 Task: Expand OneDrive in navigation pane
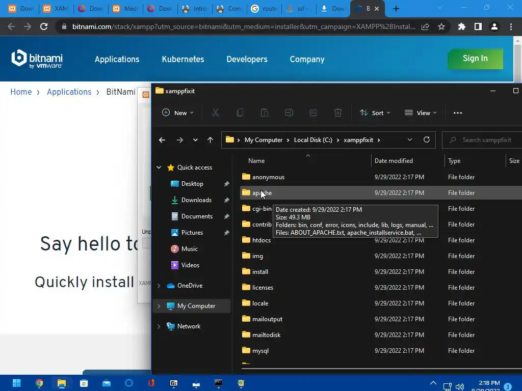(159, 286)
